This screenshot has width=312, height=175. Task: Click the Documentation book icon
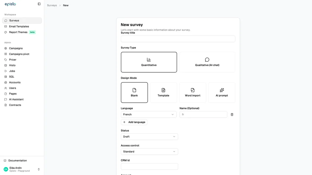(x=5, y=160)
